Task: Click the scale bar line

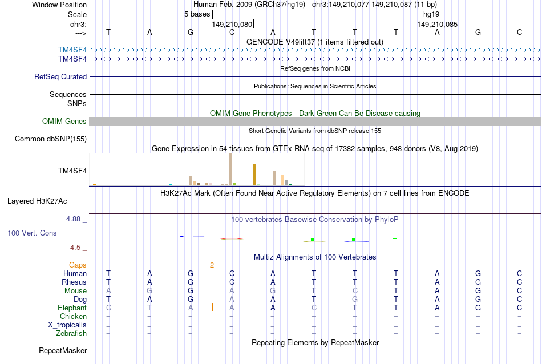Action: click(x=316, y=14)
